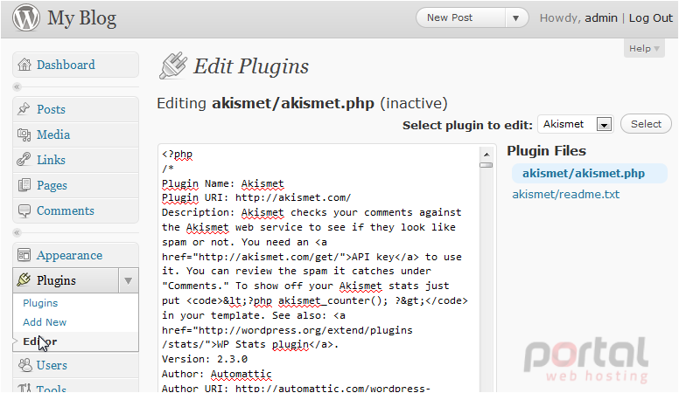
Task: Click the code editor scrollbar thumb
Action: click(486, 165)
